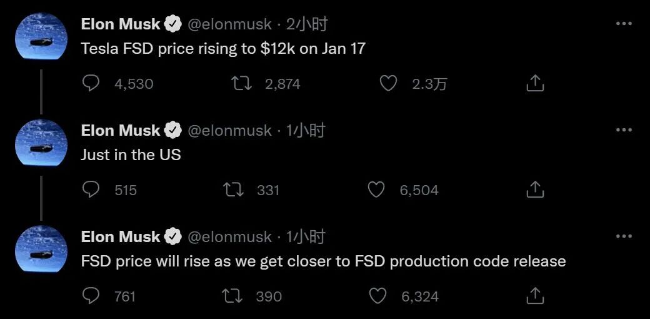The height and width of the screenshot is (319, 650).
Task: Reply to the FSD production code tweet
Action: (91, 296)
